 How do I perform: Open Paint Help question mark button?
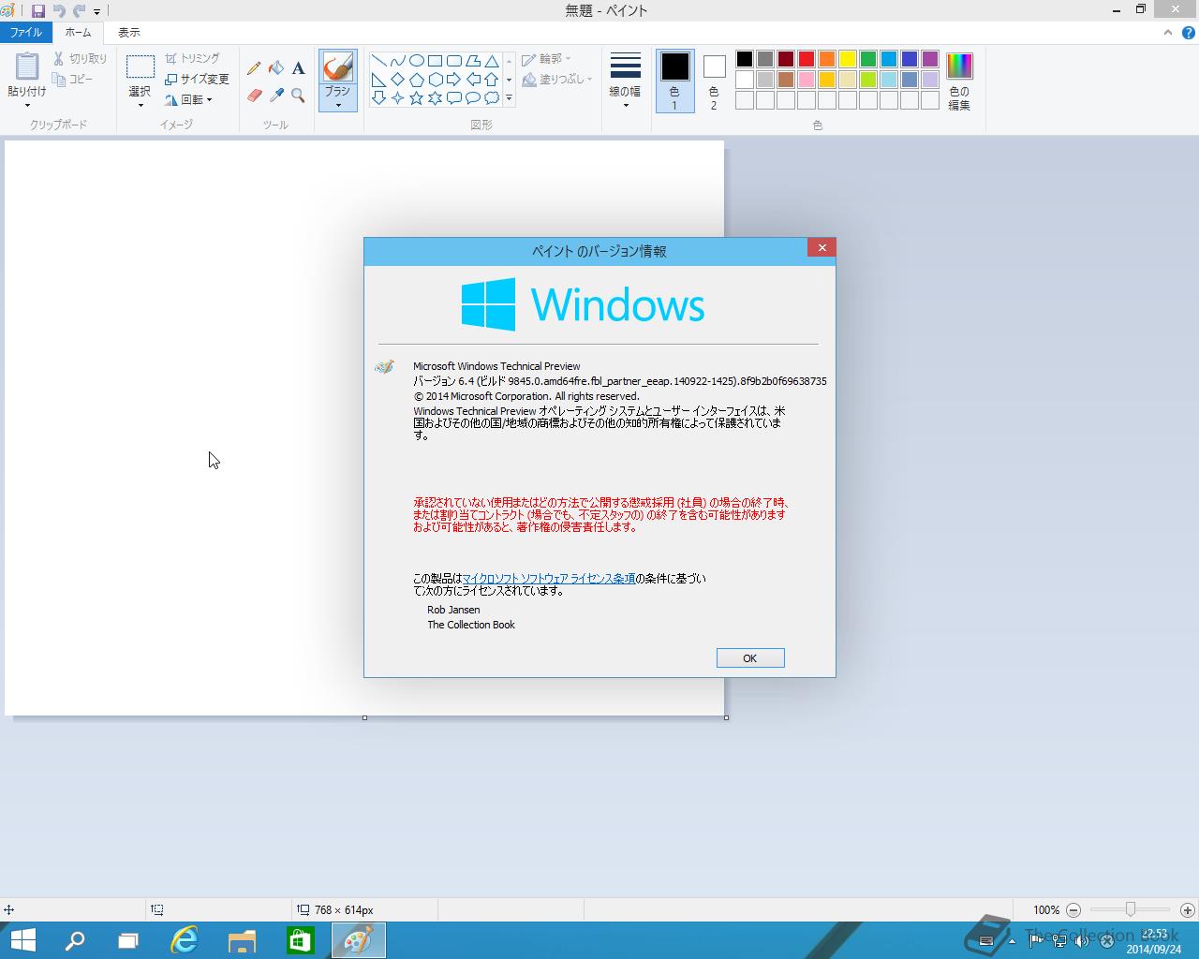point(1187,32)
